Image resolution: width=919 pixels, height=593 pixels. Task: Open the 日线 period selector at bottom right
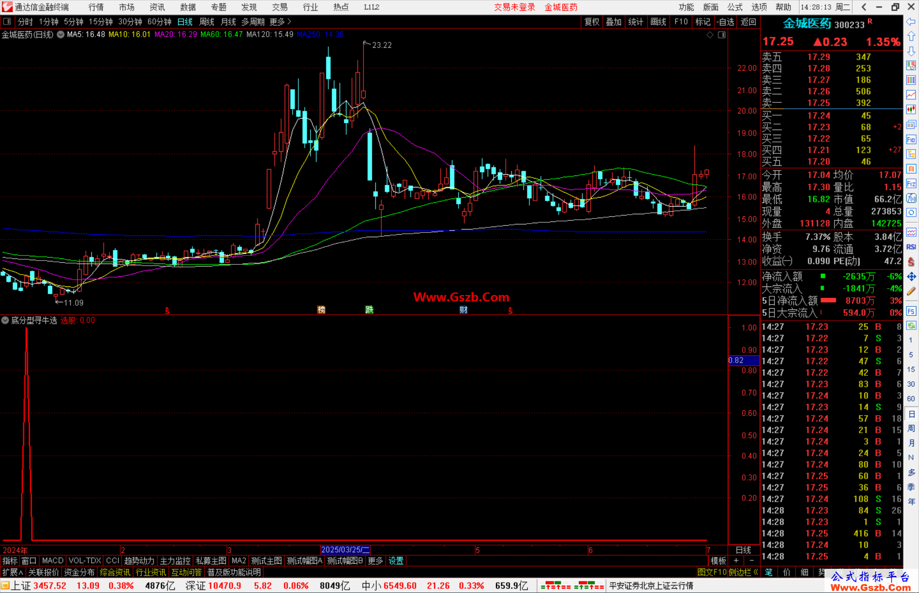coord(744,550)
